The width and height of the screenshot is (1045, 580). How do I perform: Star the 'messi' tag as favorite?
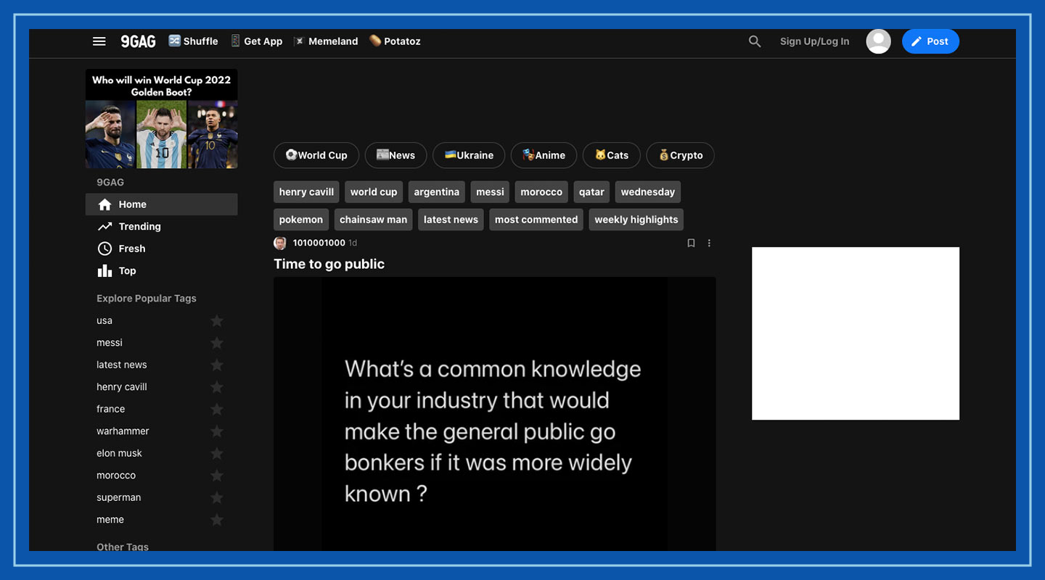[216, 343]
